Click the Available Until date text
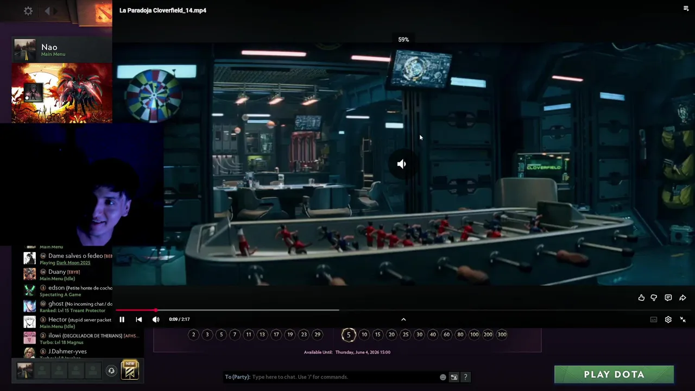 [x=347, y=352]
